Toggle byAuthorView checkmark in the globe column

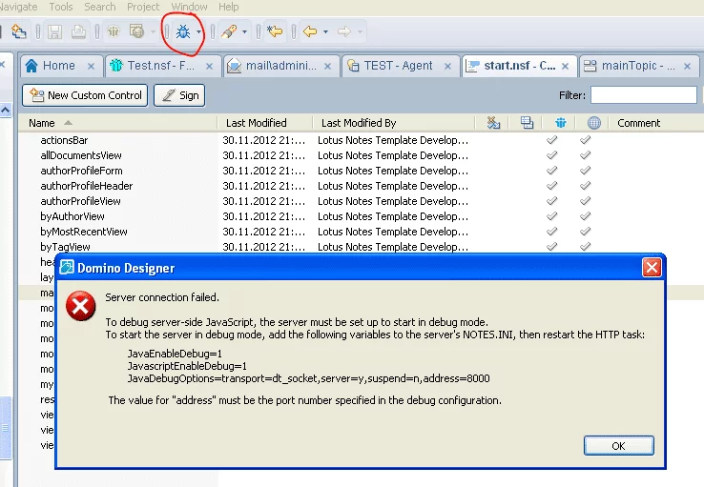pos(586,216)
